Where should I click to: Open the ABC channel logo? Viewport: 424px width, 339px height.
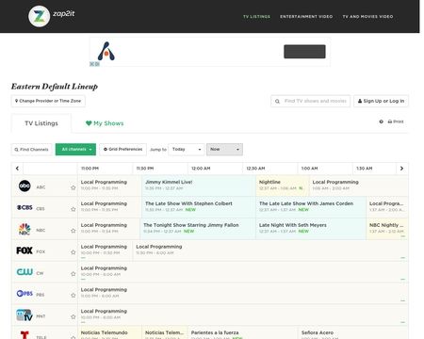pos(24,186)
